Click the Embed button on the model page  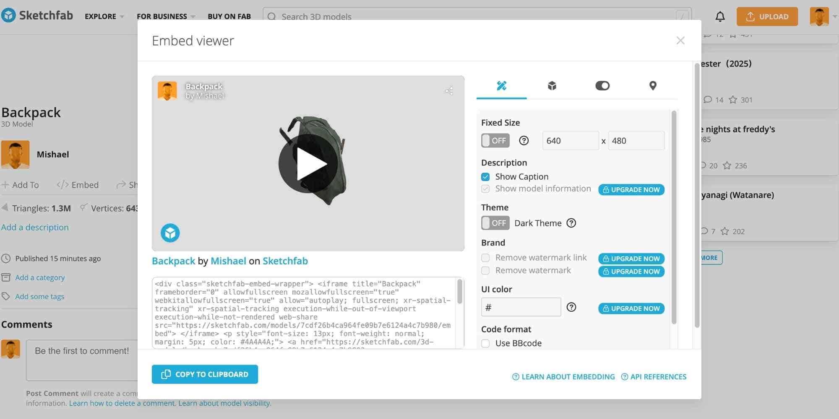78,185
